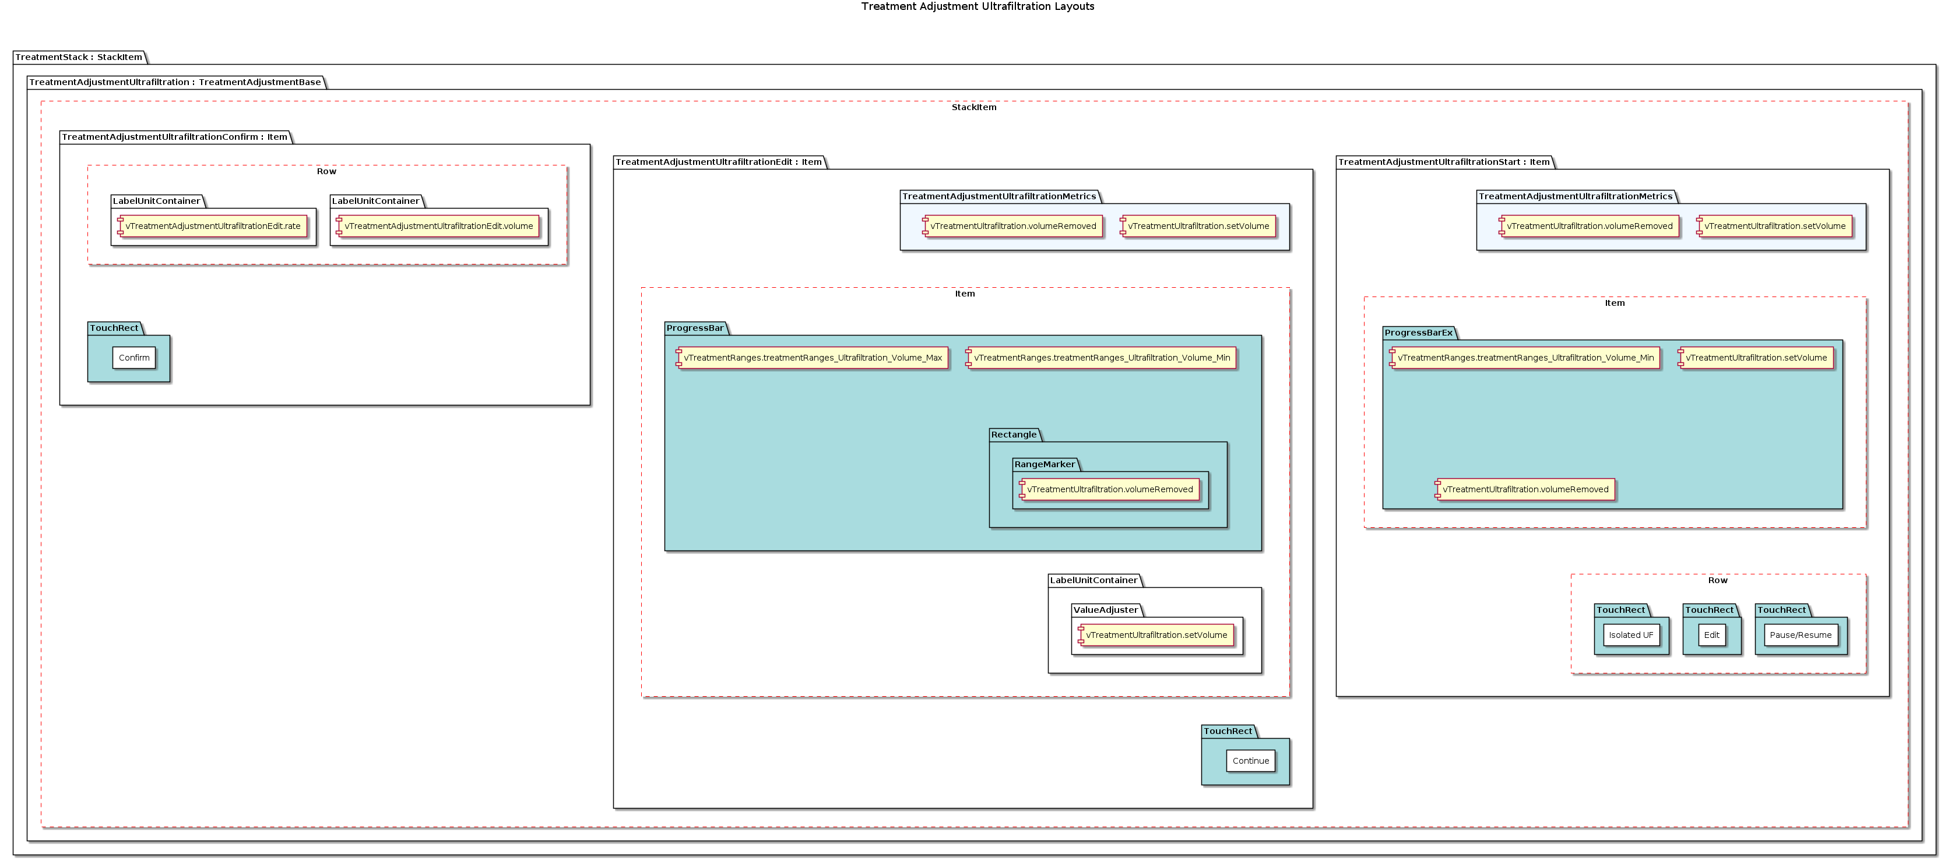The width and height of the screenshot is (1948, 861).
Task: Select the Ultrafiltration_Volume_Max component in ProgressBar
Action: [812, 358]
